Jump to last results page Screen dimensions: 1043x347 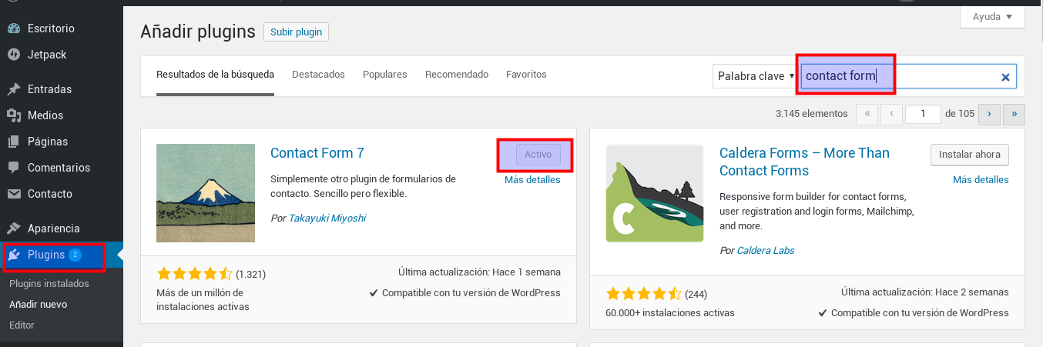pos(1014,114)
